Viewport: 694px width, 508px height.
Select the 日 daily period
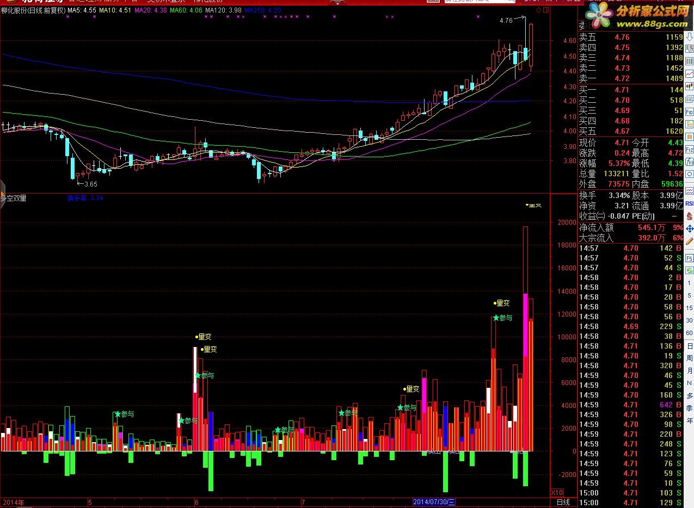click(690, 346)
